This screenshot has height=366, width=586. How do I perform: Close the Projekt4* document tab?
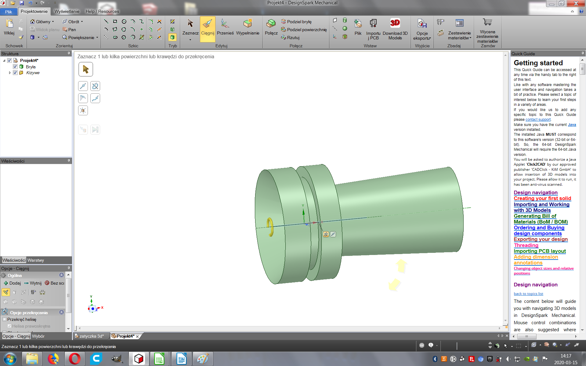click(137, 336)
